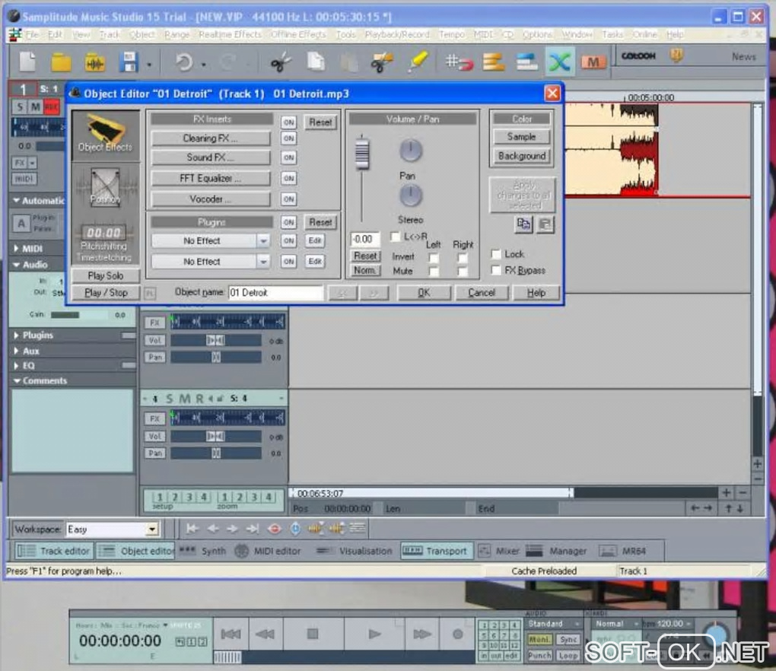Load an audio file with the waveform folder icon
Viewport: 776px width, 671px height.
pos(94,63)
